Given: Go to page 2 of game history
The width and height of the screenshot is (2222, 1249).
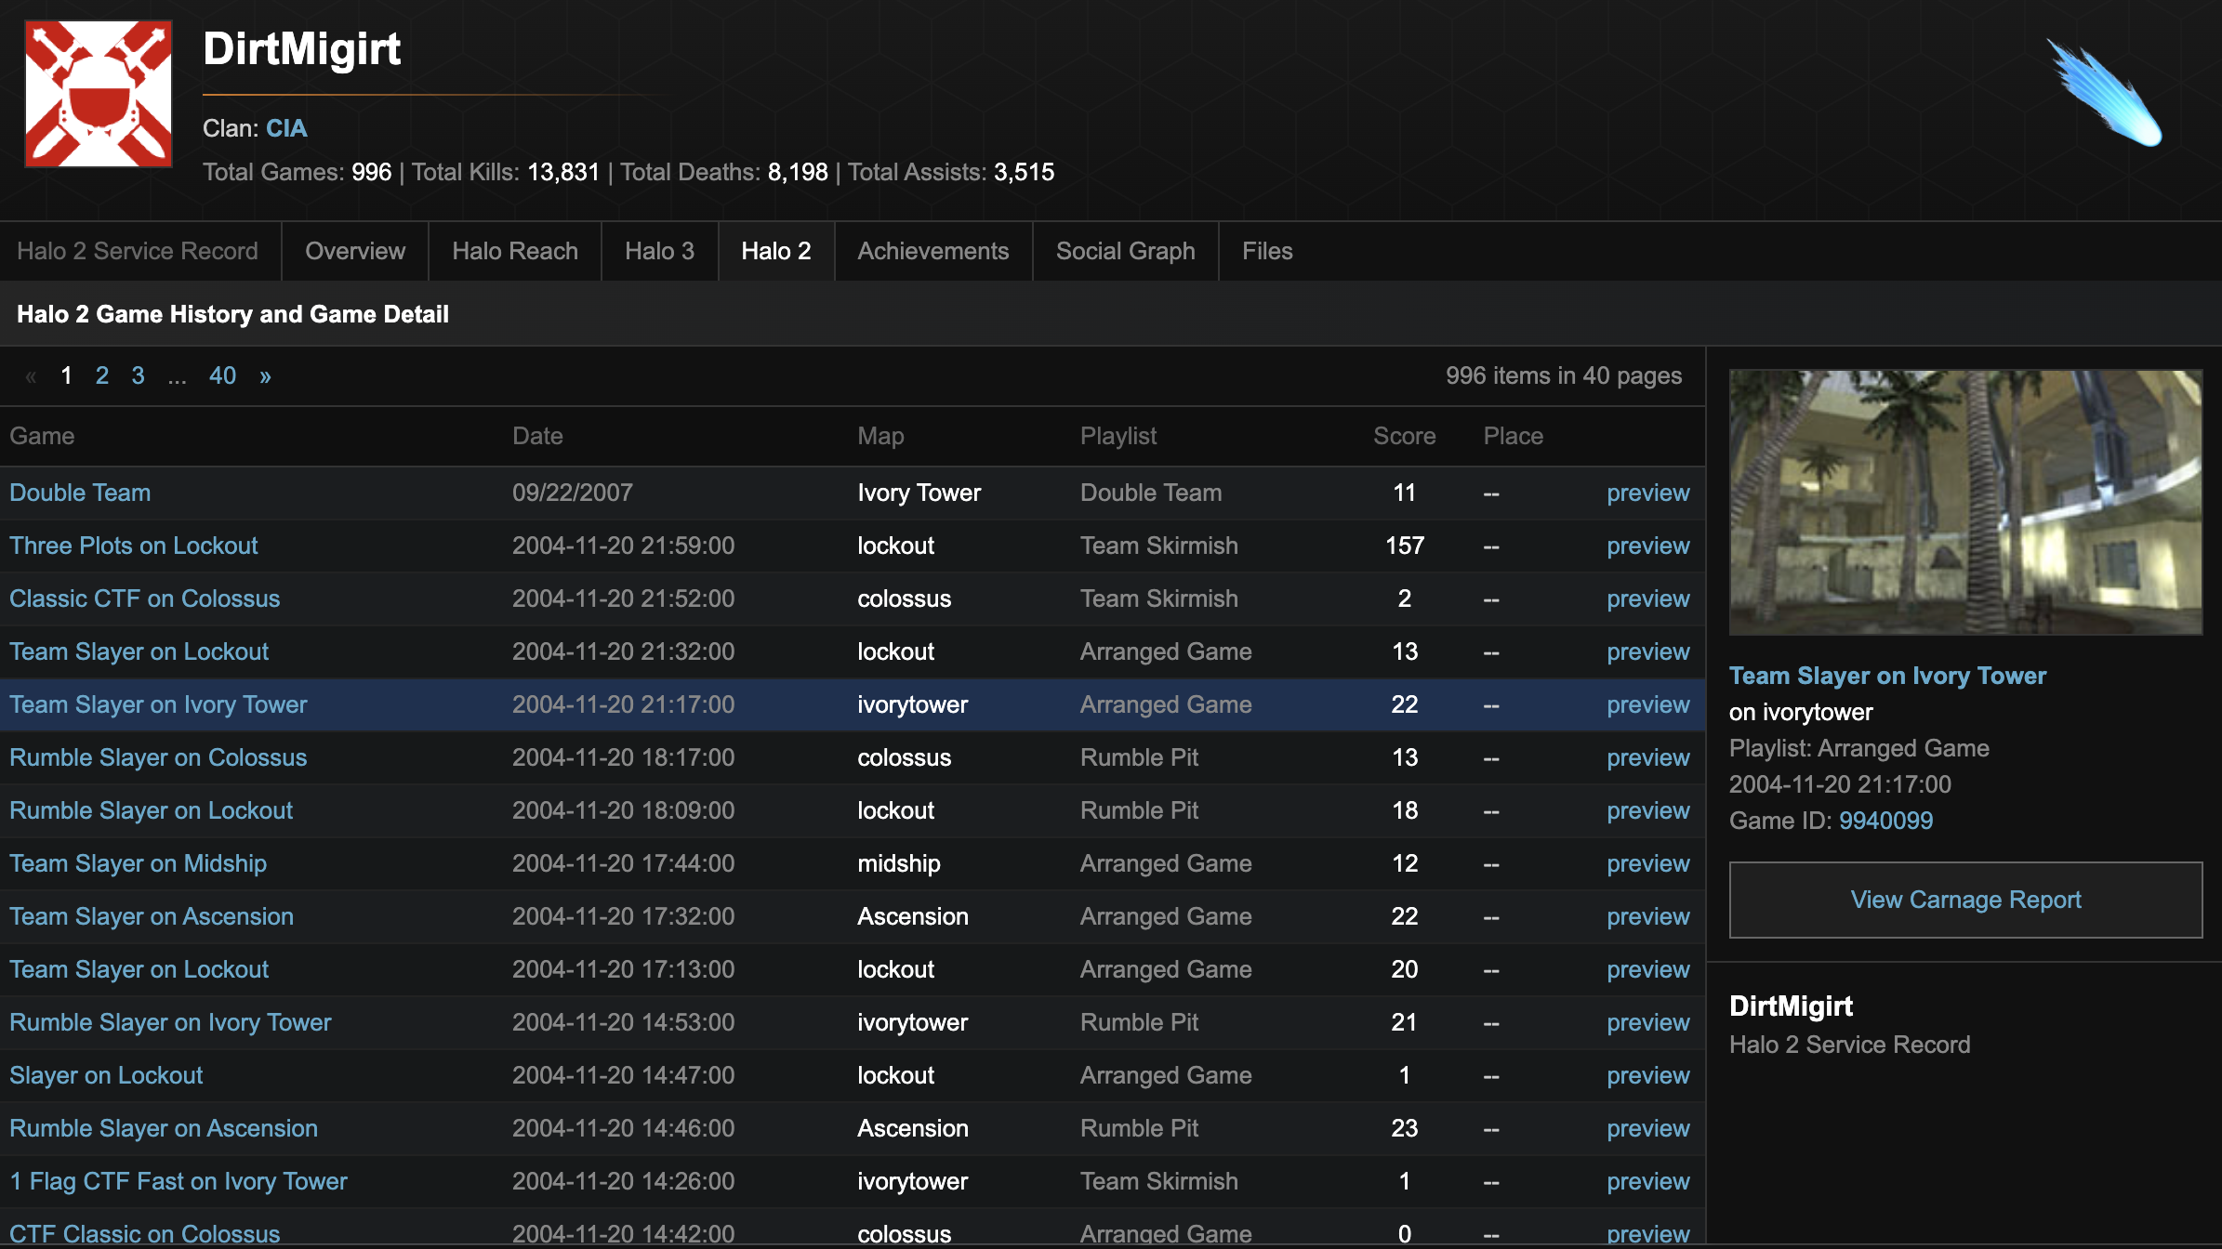Looking at the screenshot, I should coord(102,375).
